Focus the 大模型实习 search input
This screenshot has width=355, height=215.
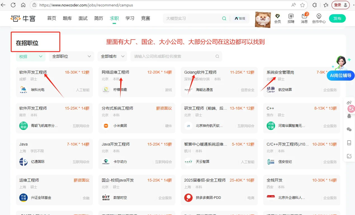tap(193, 18)
